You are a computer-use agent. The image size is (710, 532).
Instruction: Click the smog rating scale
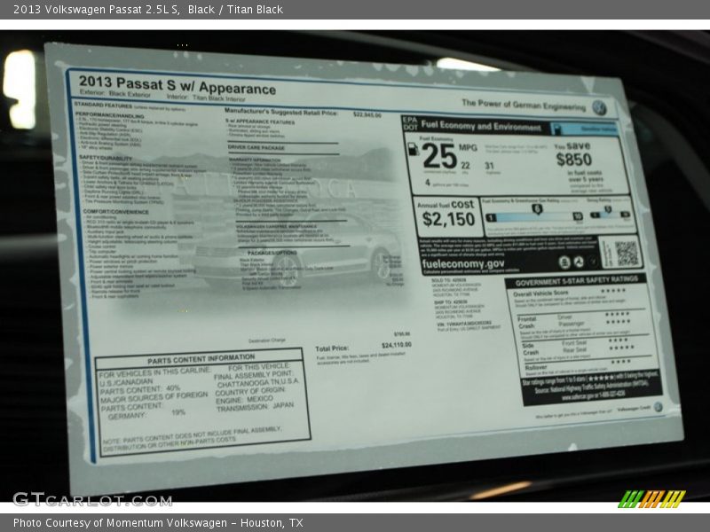pos(607,212)
